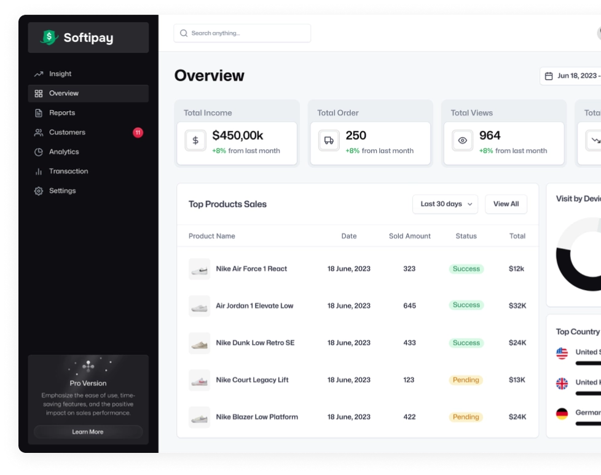Click the Sold Amount column header
This screenshot has width=601, height=475.
coord(410,236)
